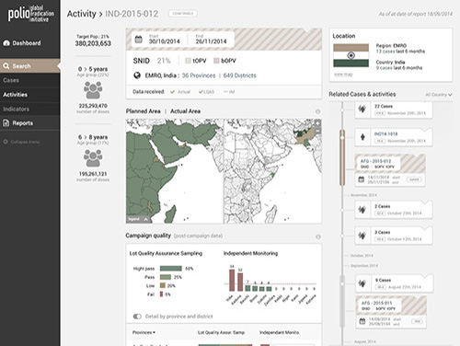Screen dimensions: 460x346
Task: Click the bOPV legend color swatch
Action: [x=216, y=61]
